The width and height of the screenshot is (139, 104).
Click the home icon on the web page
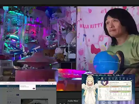coord(7,91)
